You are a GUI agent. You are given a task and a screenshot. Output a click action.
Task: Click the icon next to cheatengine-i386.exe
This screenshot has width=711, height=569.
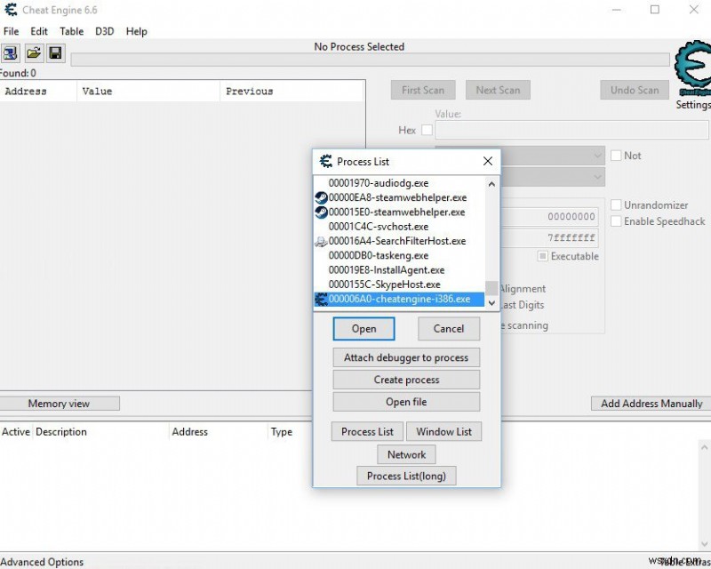coord(322,299)
